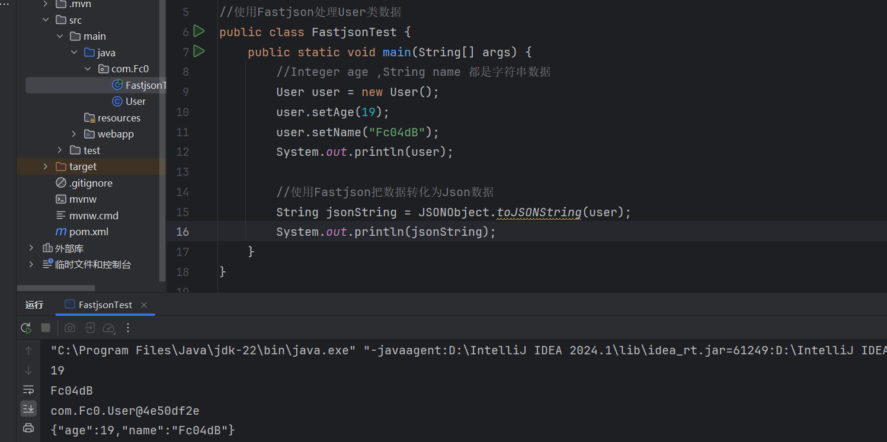Click the attach debugger arrow icon
The image size is (887, 442).
(89, 328)
